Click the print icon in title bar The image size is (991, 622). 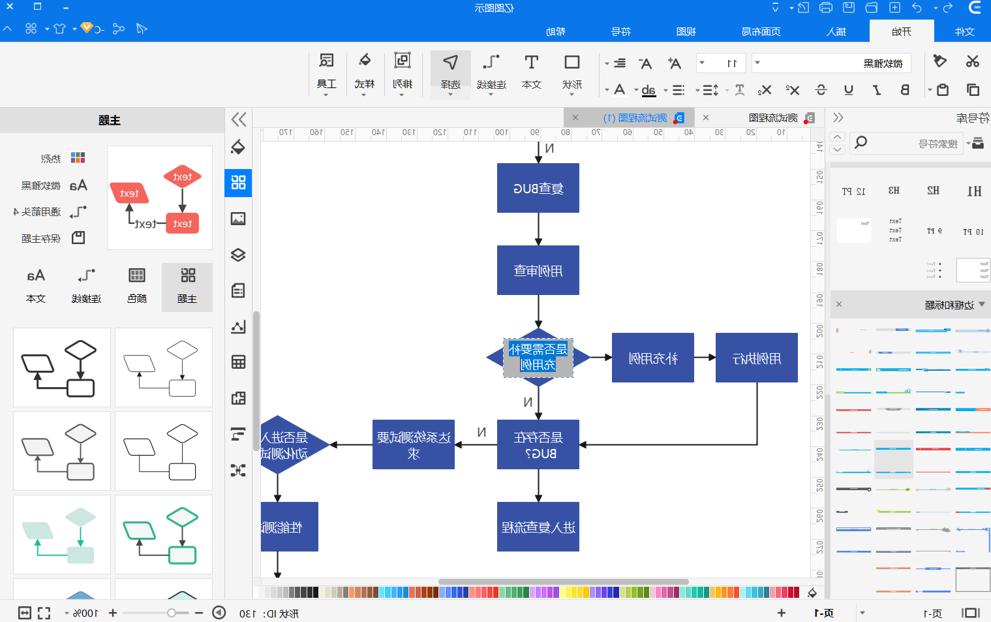[x=826, y=8]
